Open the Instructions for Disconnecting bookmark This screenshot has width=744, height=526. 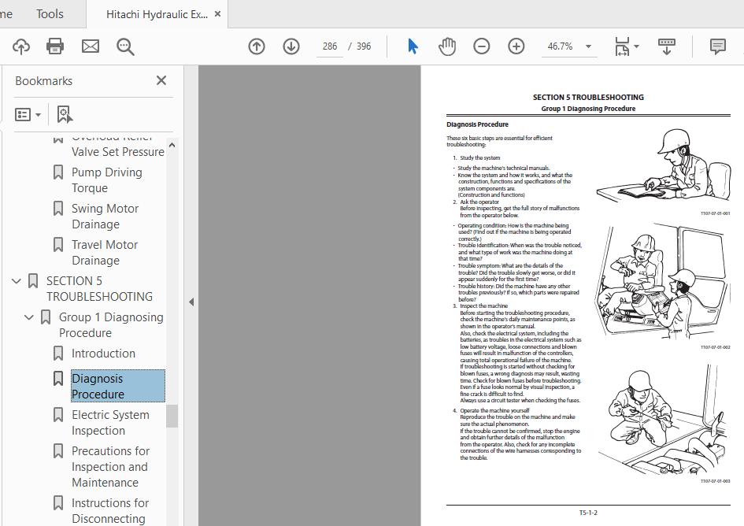(x=109, y=511)
